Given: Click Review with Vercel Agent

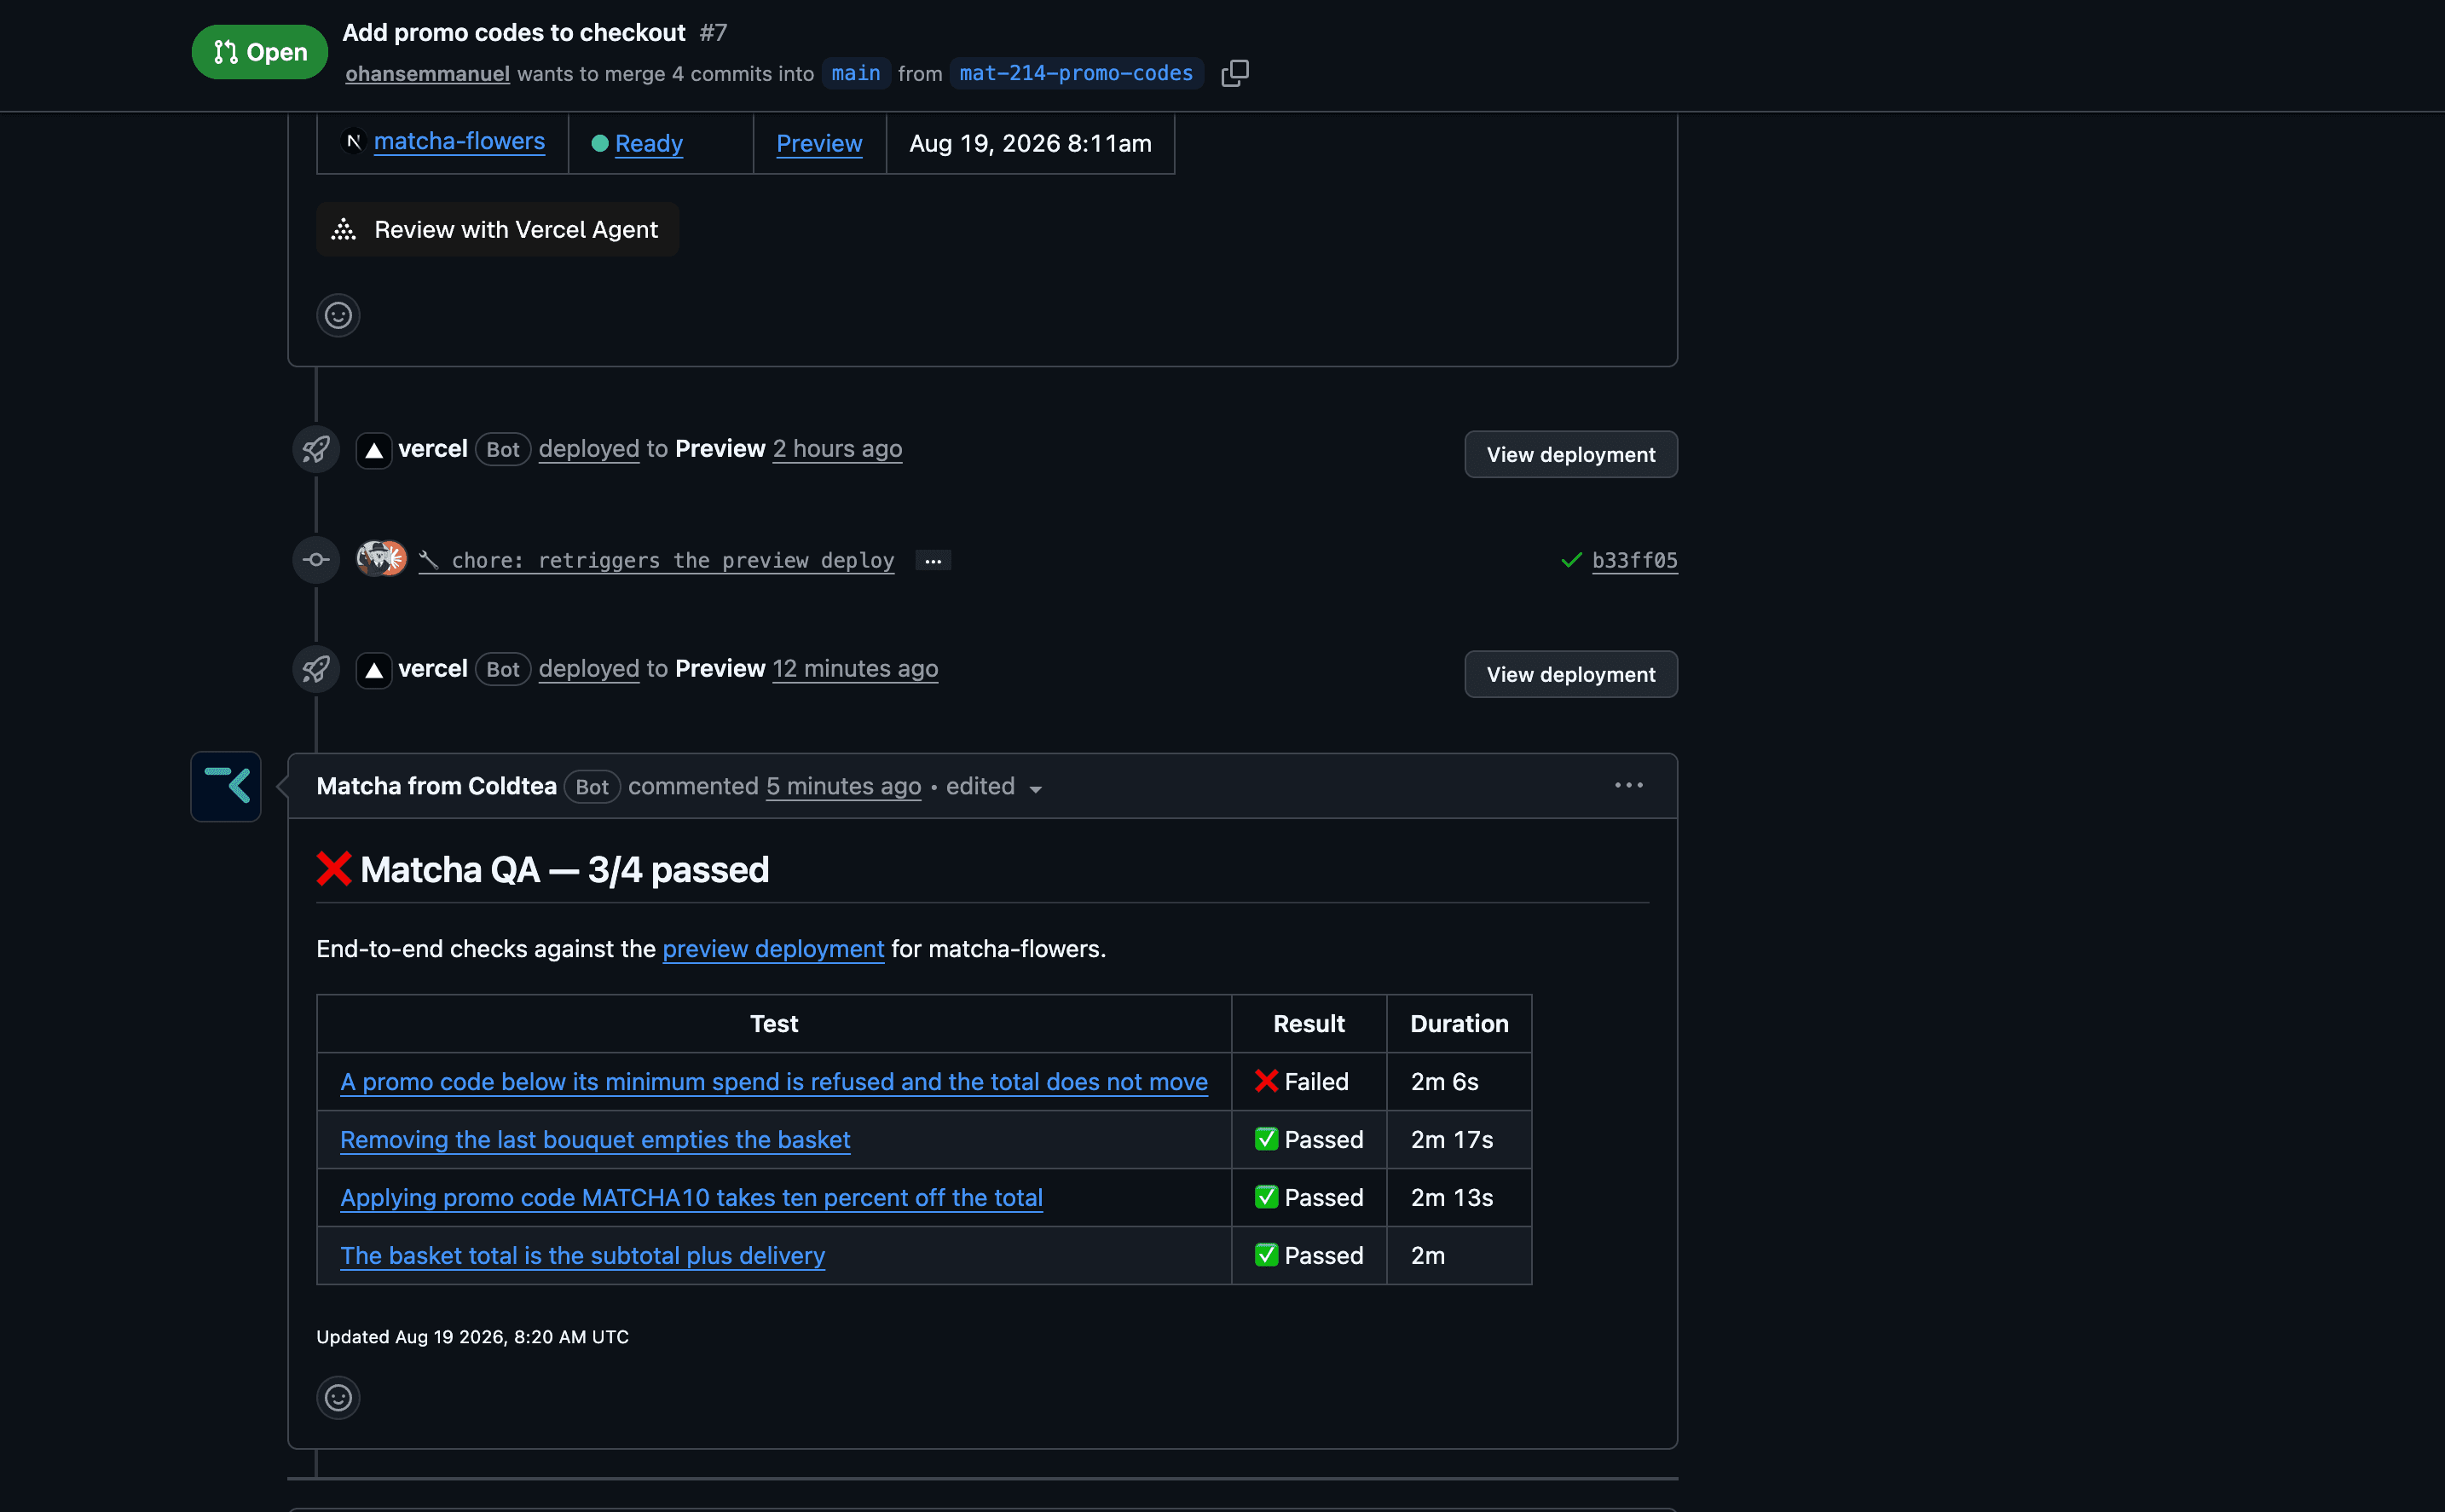Looking at the screenshot, I should (x=497, y=229).
